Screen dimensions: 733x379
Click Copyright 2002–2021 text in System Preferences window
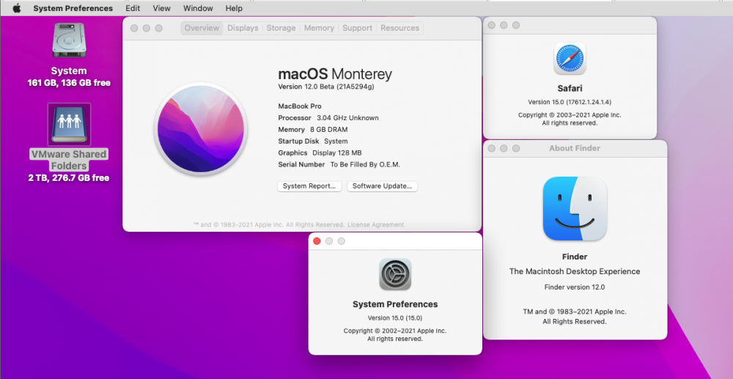(x=395, y=331)
